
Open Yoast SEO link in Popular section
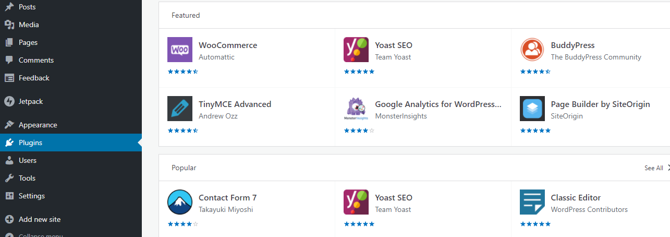394,198
